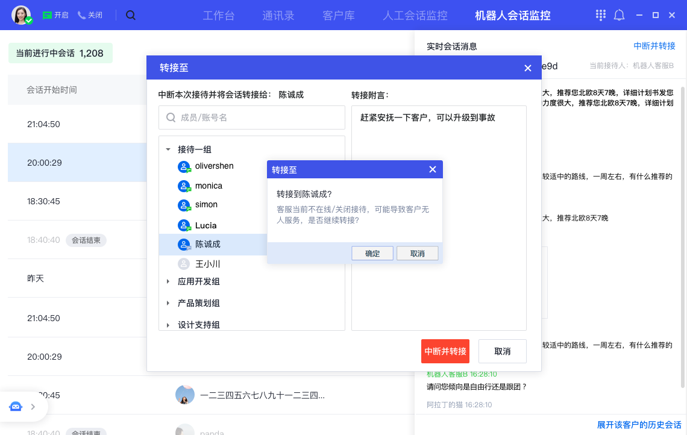Click Lucia's member avatar icon

coord(184,225)
